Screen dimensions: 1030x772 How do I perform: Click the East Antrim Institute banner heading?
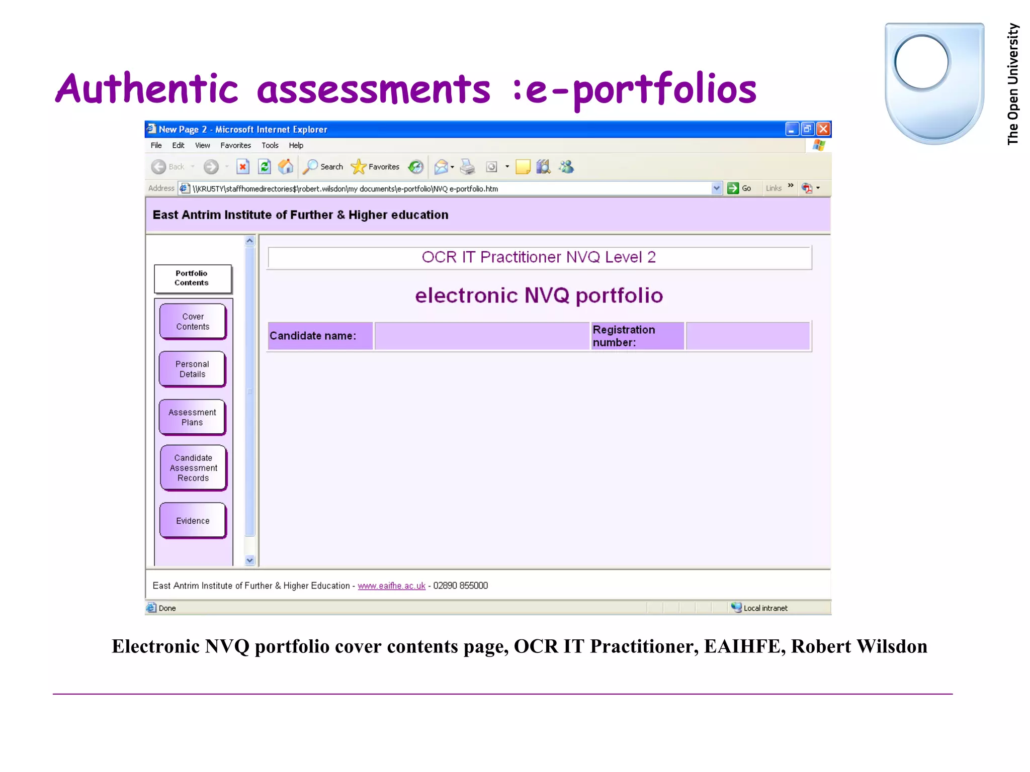(300, 215)
